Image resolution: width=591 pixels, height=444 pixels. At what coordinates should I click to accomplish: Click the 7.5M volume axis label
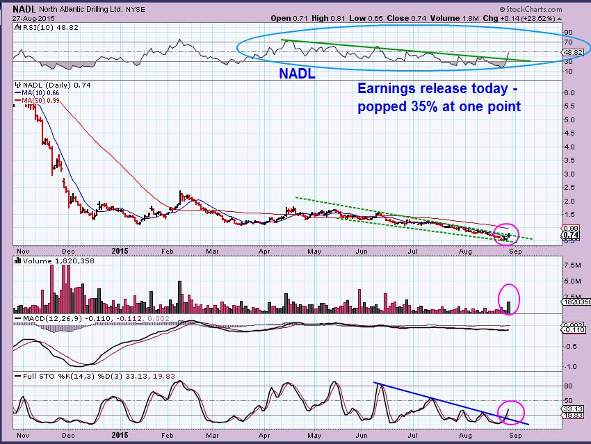pyautogui.click(x=572, y=265)
